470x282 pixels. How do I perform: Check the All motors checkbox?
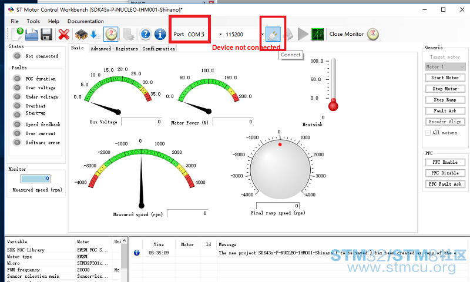428,133
